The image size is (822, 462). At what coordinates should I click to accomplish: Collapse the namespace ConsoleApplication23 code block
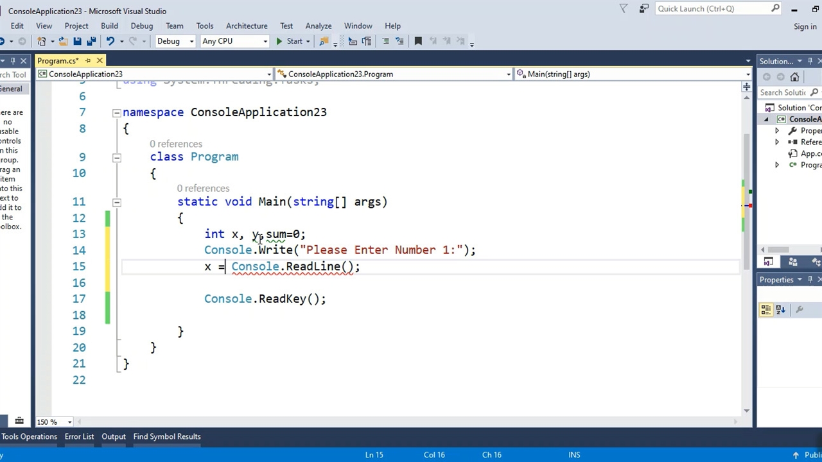click(116, 112)
